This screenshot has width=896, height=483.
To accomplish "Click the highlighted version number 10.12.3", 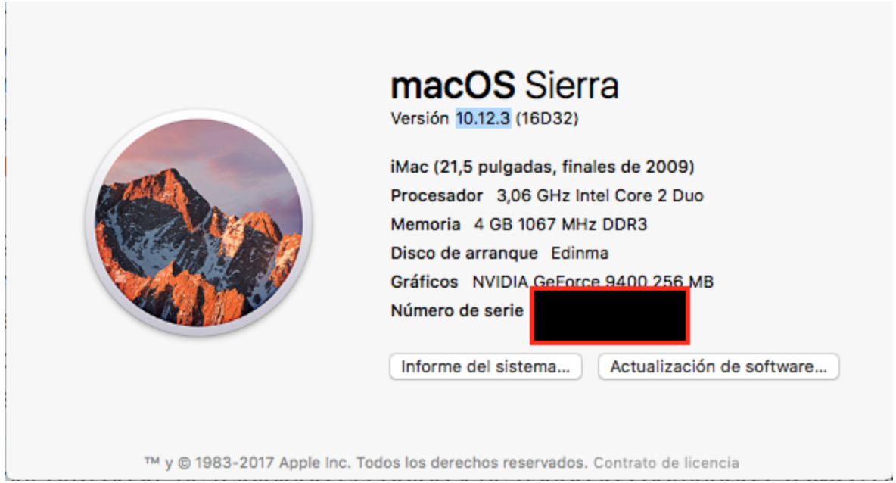I will pyautogui.click(x=483, y=119).
